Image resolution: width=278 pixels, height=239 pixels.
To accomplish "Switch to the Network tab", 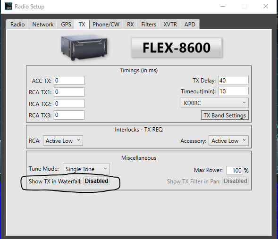I will (43, 24).
